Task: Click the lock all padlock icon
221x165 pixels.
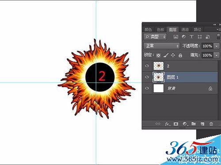Action: [x=180, y=55]
